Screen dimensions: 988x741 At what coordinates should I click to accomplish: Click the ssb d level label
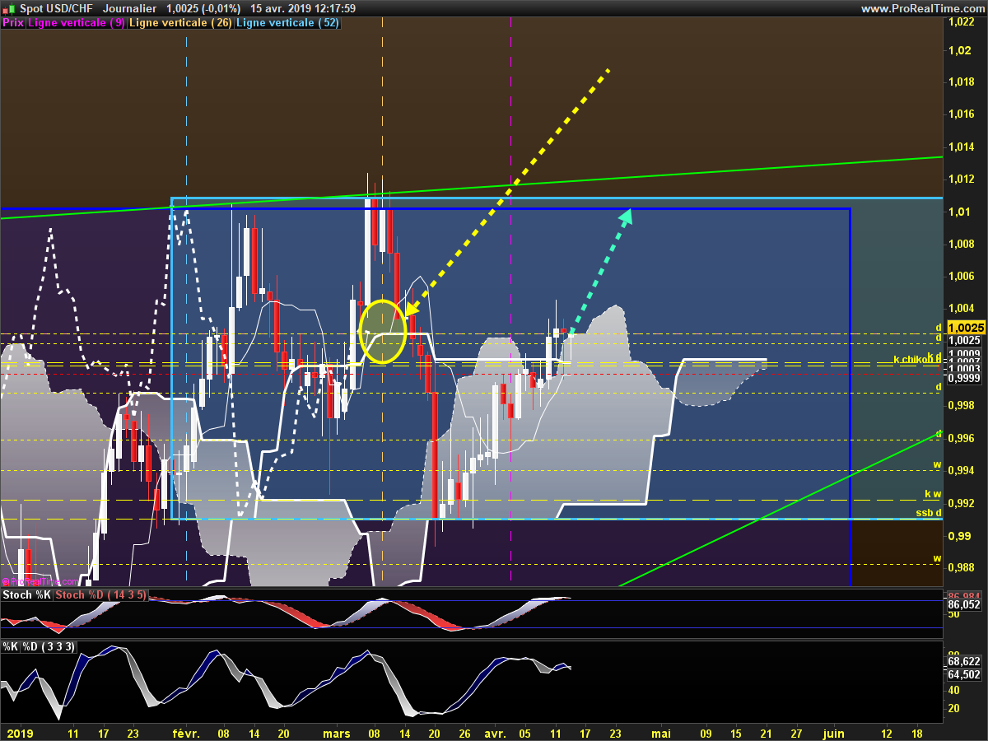(x=929, y=513)
